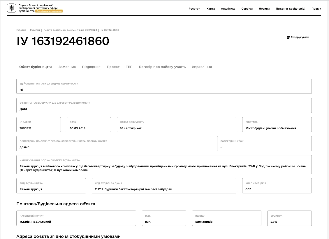Viewport: 329px width, 239px height.
Task: Click the Роздрукувати button label
Action: point(300,37)
